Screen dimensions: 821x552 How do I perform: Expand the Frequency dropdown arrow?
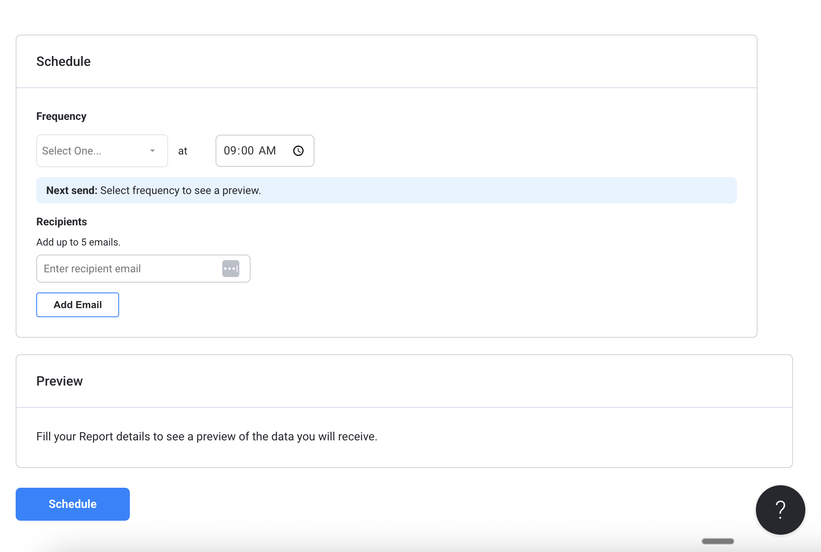click(152, 151)
